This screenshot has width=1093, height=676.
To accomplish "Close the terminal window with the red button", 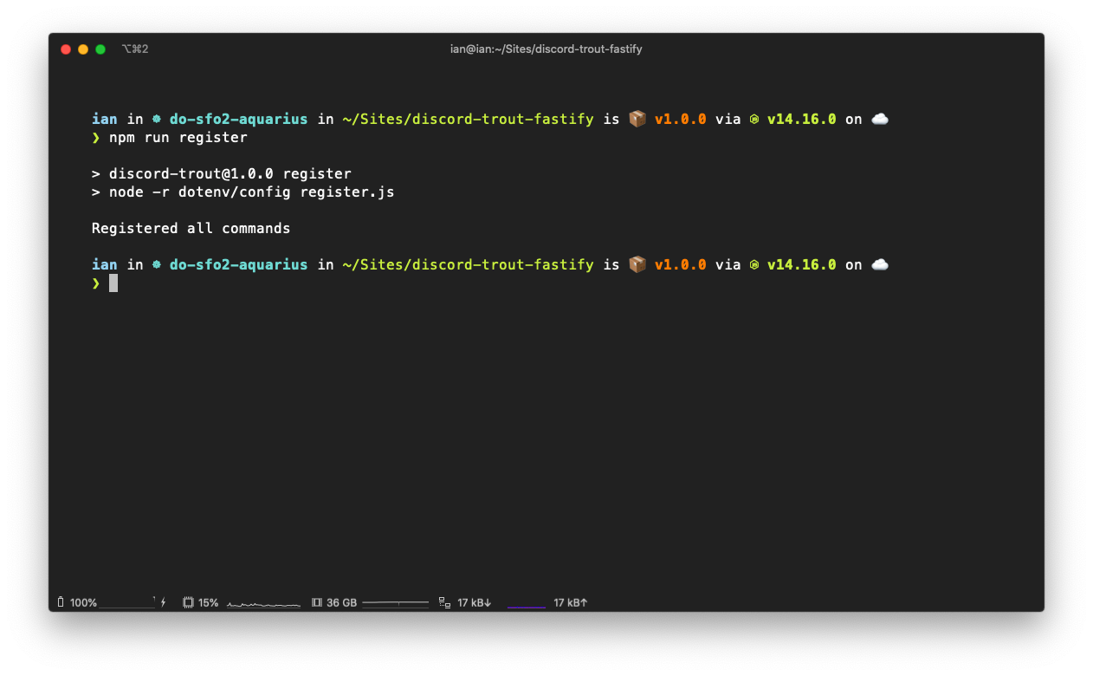I will [x=66, y=49].
